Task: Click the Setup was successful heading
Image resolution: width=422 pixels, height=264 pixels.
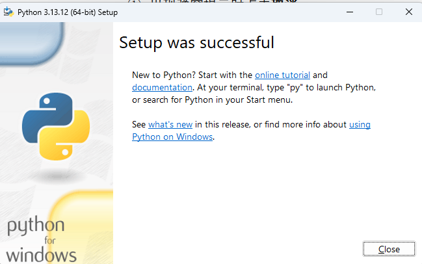Action: [x=197, y=43]
